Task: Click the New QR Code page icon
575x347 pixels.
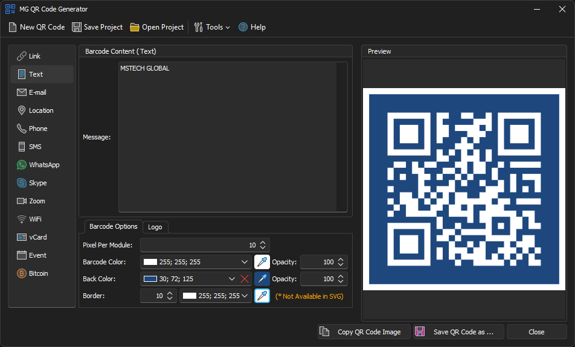Action: [13, 27]
